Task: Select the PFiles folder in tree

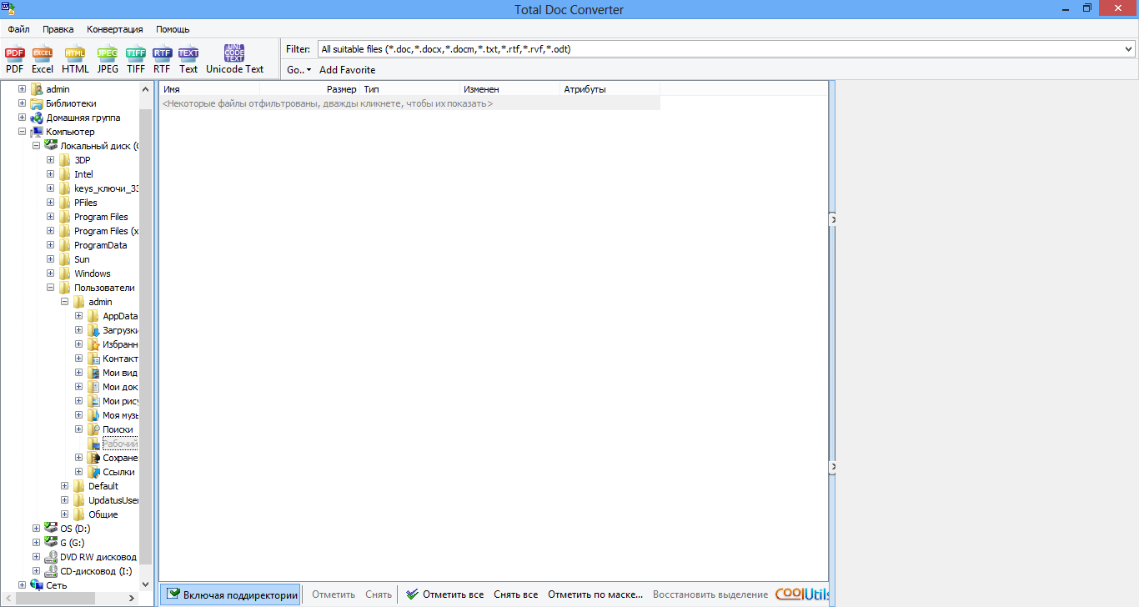Action: click(85, 203)
